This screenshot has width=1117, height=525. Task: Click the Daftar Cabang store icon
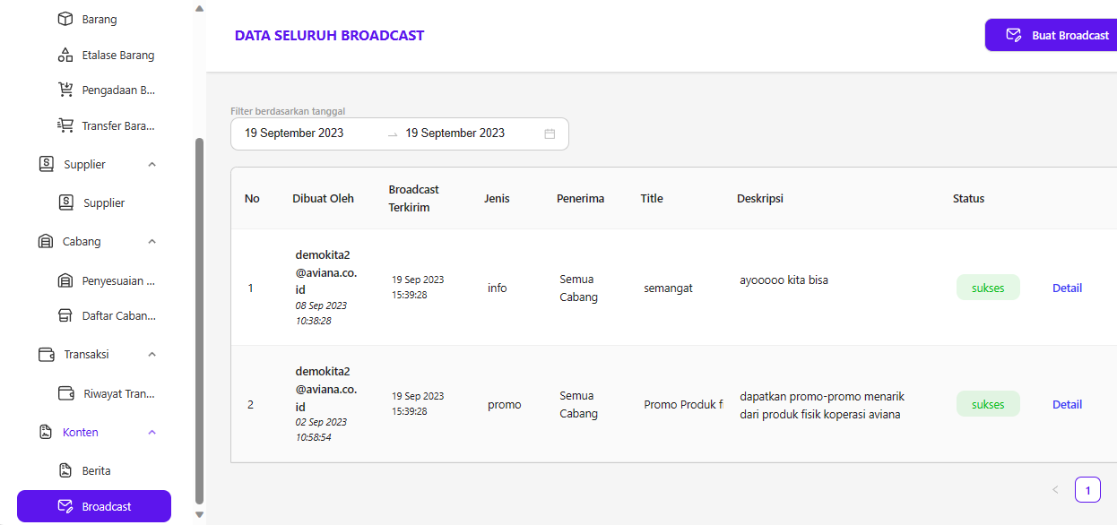coord(65,315)
